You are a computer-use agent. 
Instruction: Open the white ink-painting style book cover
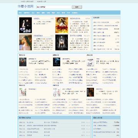pyautogui.click(x=90, y=62)
